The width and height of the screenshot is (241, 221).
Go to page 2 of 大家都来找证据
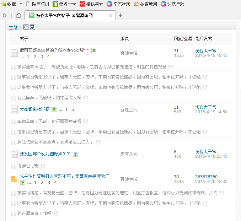[73, 109]
